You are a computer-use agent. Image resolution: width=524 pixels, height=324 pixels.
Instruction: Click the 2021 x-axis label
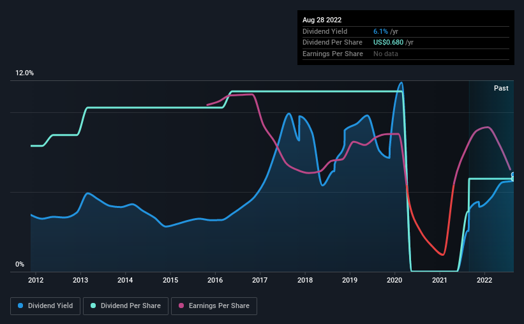pyautogui.click(x=440, y=280)
